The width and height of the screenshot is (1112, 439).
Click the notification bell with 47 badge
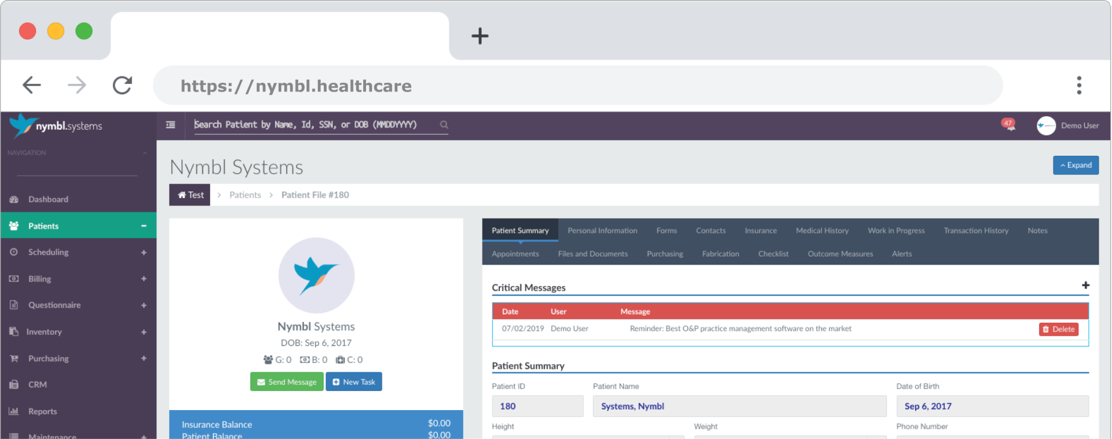(x=1009, y=125)
